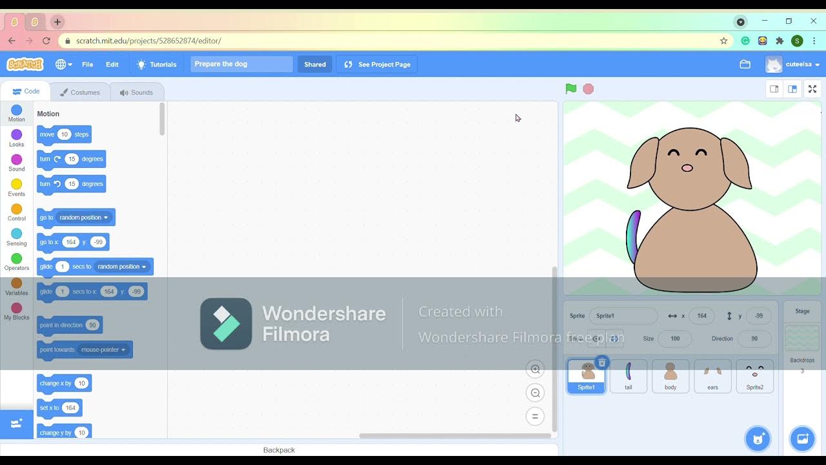Edit the sprite x position field
Viewport: 826px width, 465px height.
pos(702,316)
